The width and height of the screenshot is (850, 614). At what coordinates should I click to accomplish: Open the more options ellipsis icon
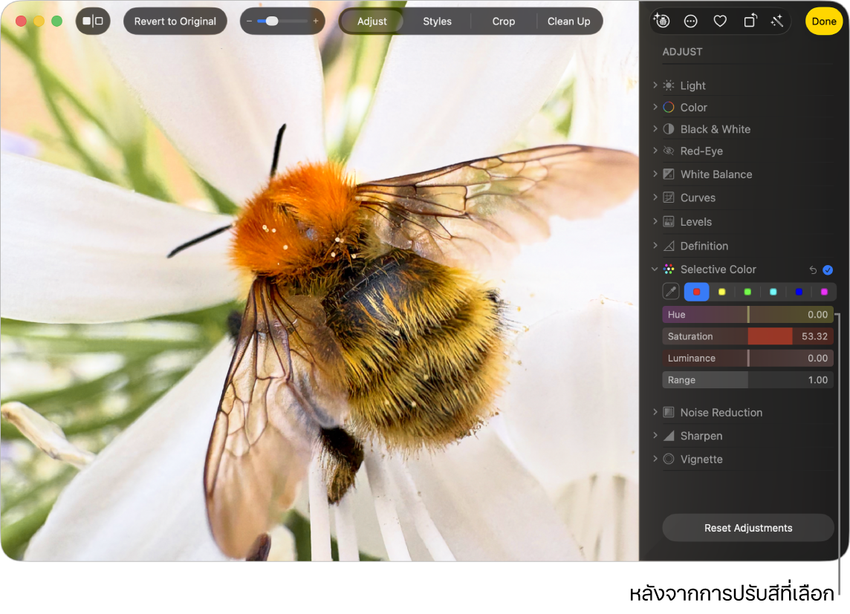[690, 21]
